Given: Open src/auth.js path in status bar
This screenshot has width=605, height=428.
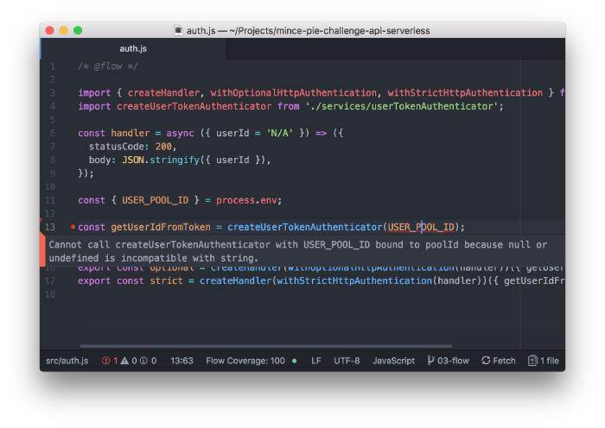Looking at the screenshot, I should click(67, 361).
